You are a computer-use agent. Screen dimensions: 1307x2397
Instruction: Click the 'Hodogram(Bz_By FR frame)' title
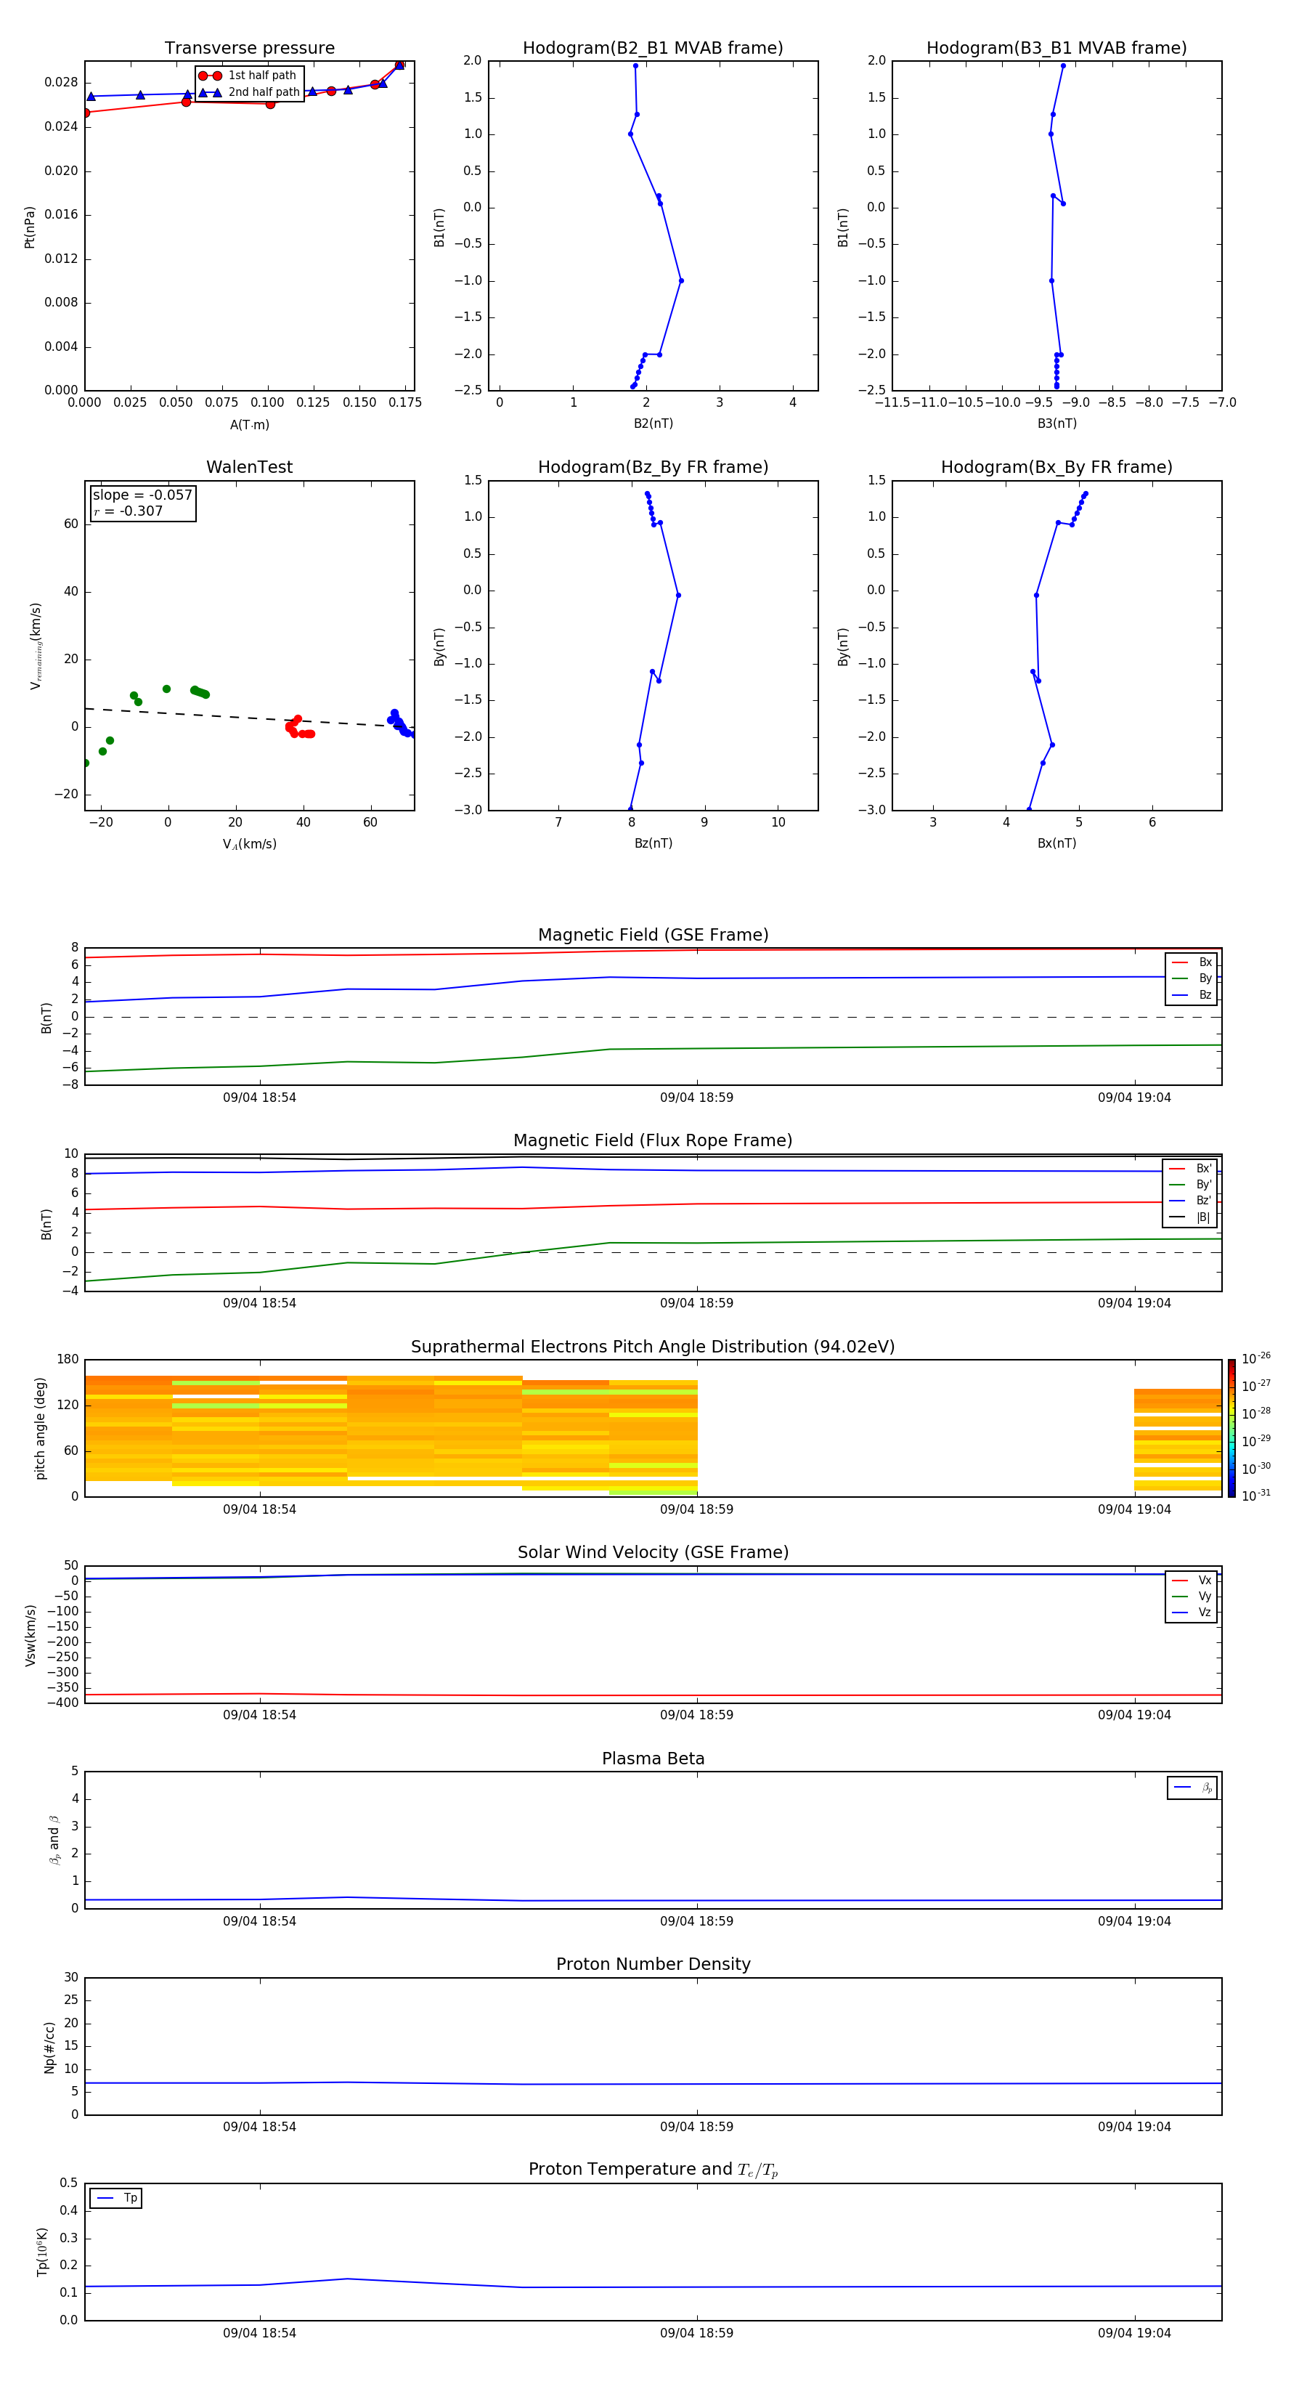(x=653, y=467)
